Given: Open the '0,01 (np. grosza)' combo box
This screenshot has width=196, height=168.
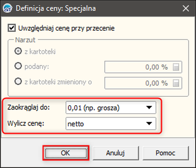Looking at the screenshot, I should point(111,108).
